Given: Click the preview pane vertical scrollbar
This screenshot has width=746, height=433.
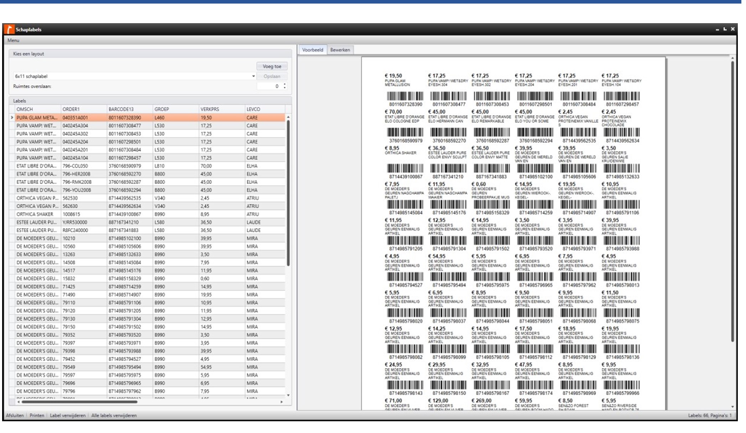Looking at the screenshot, I should click(732, 201).
